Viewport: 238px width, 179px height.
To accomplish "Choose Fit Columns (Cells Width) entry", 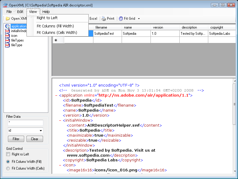I will [57, 33].
